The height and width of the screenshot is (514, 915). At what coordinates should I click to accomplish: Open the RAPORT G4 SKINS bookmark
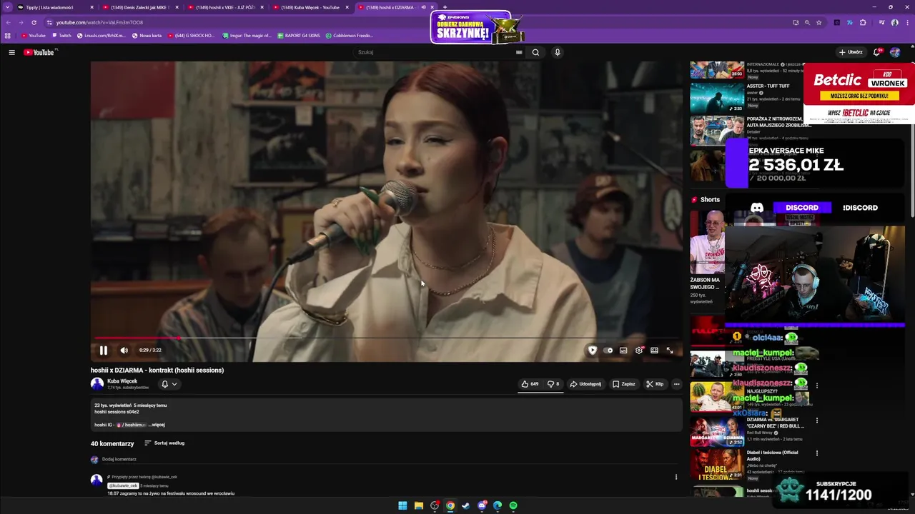pyautogui.click(x=298, y=36)
